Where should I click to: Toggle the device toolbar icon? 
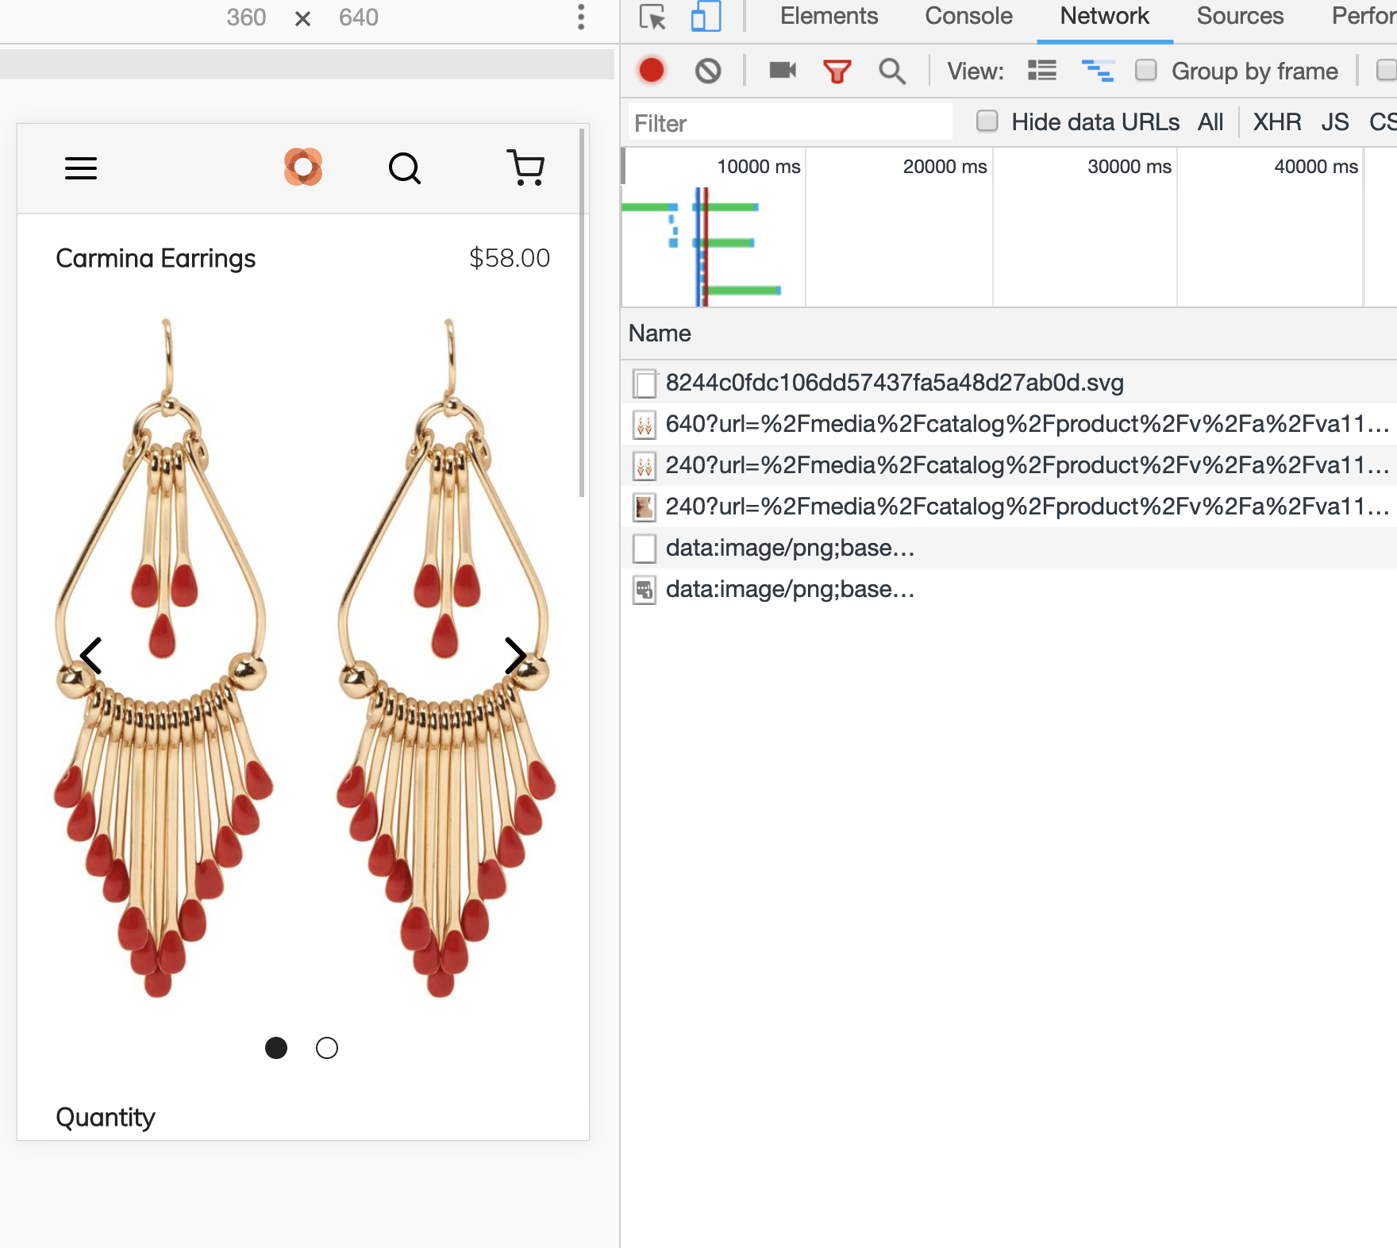(706, 17)
